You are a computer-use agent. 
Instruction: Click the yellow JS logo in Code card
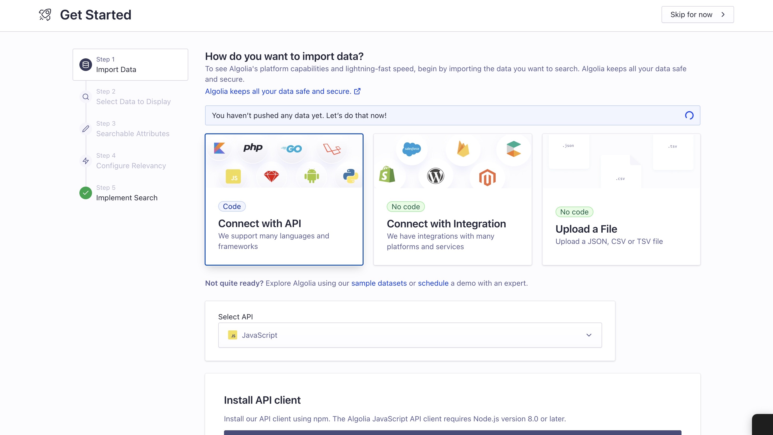pyautogui.click(x=233, y=176)
